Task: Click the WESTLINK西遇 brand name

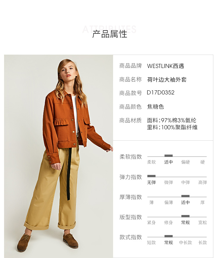Action: coord(165,66)
